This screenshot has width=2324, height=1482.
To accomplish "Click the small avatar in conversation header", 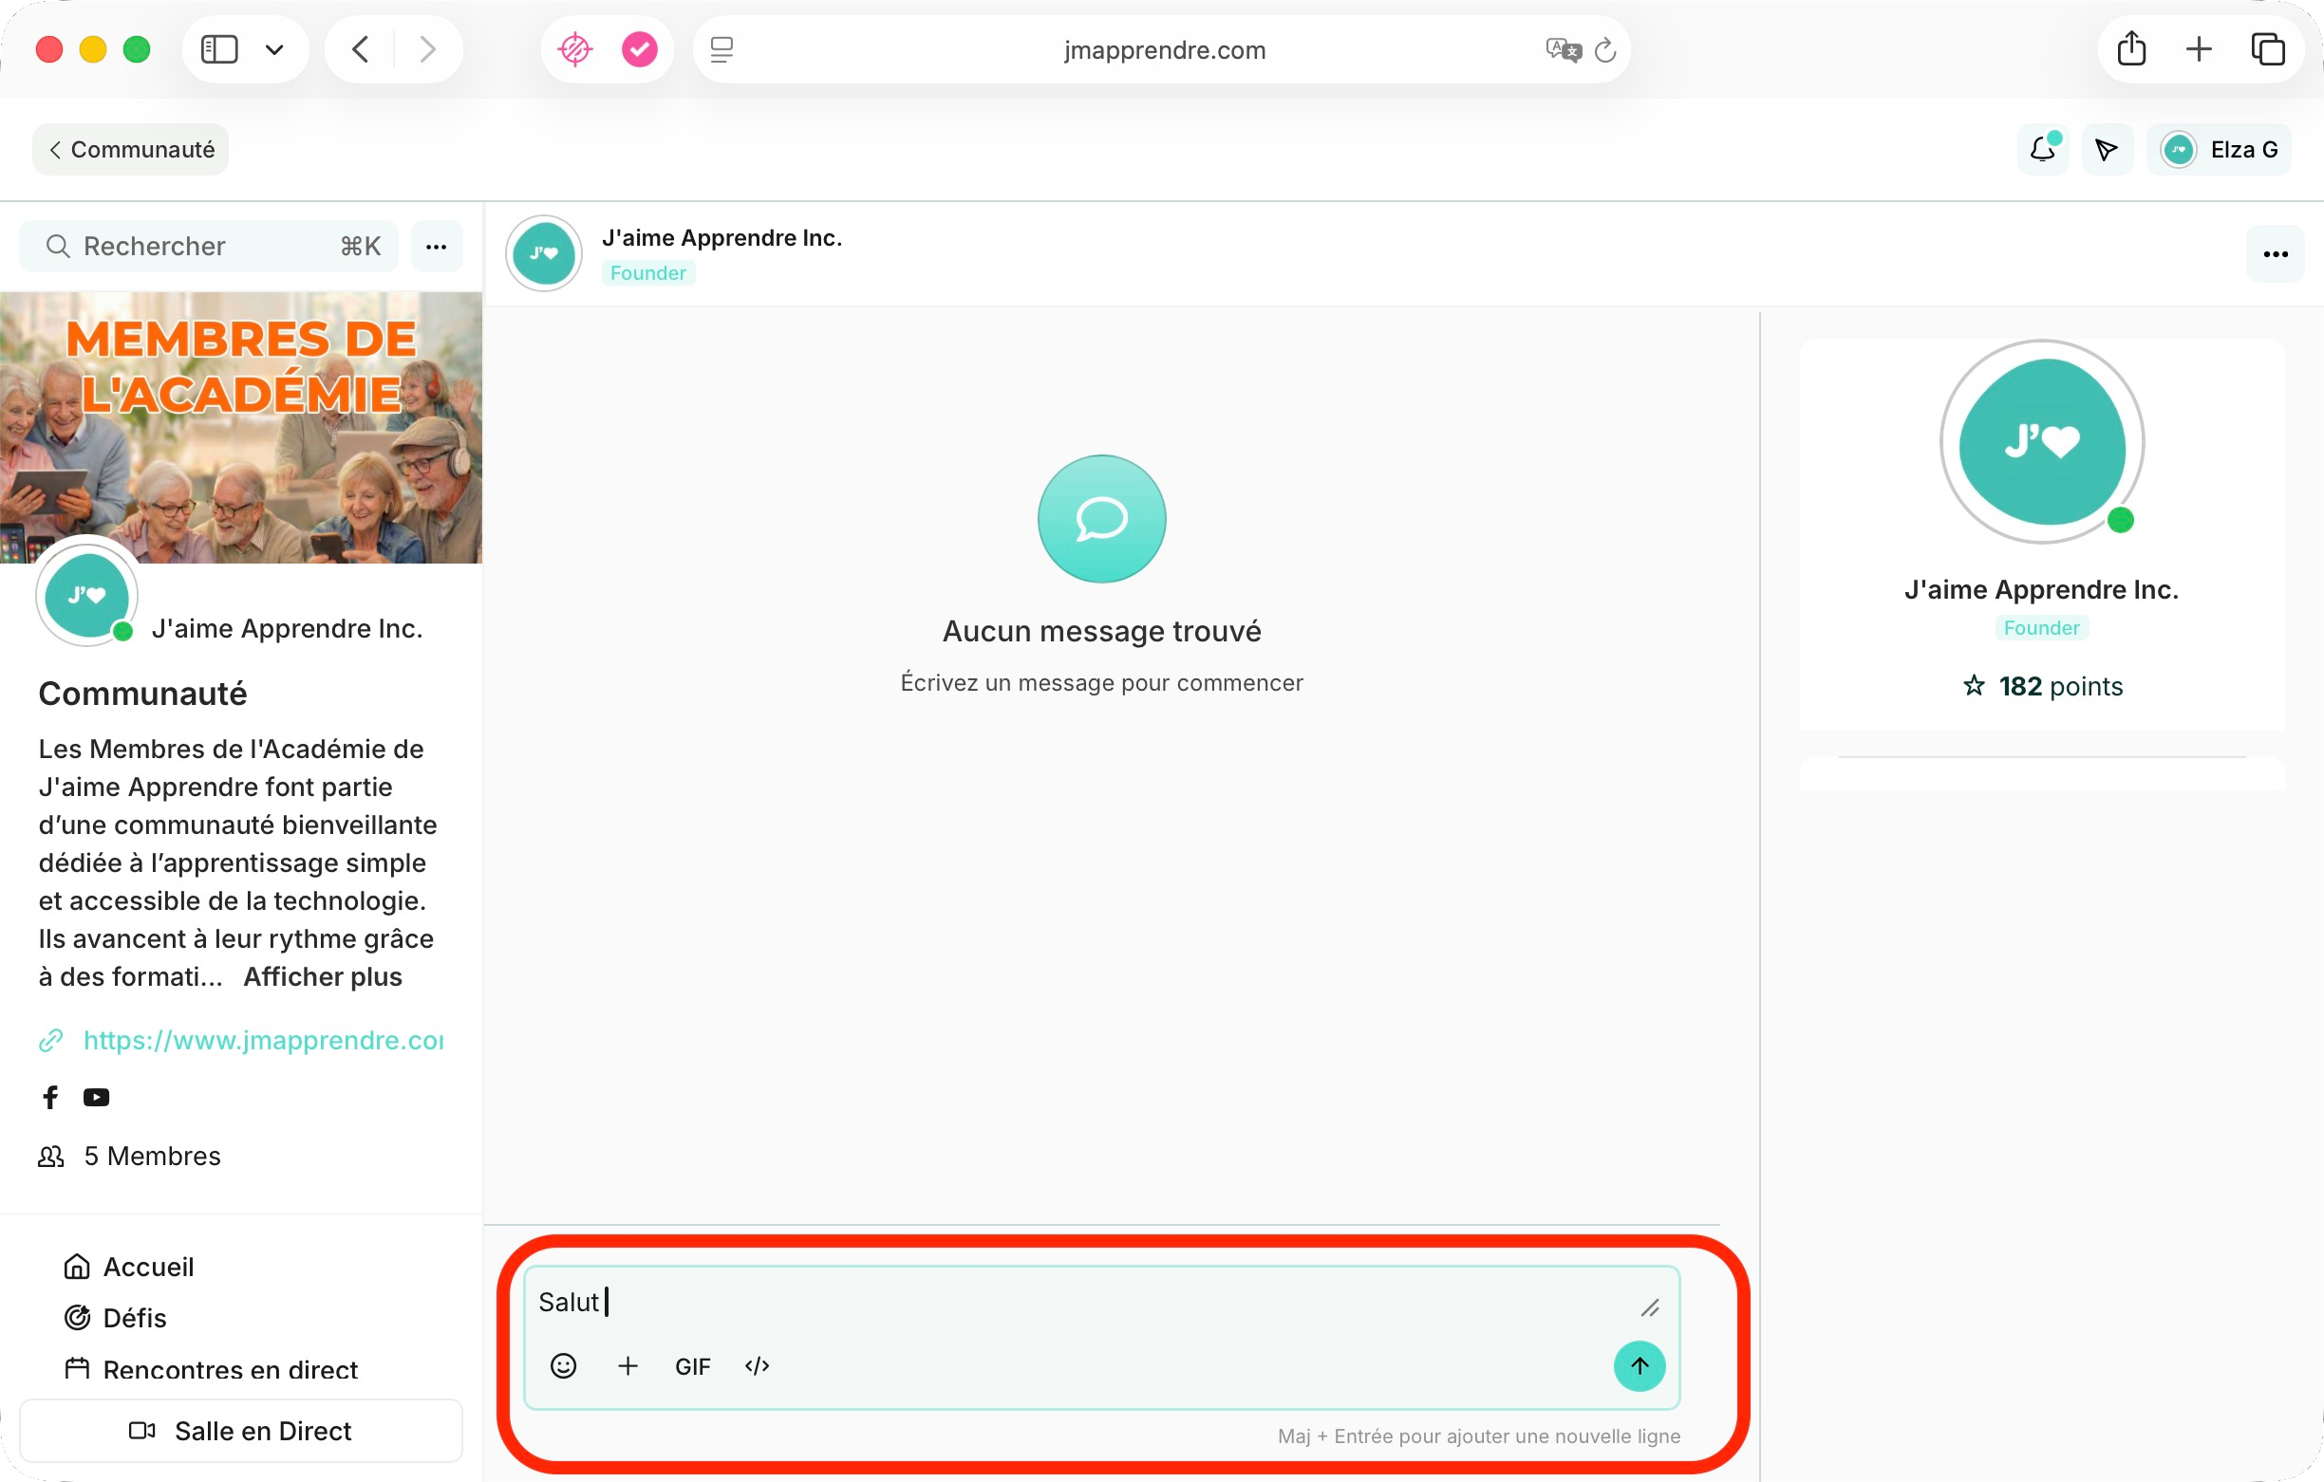I will coord(543,253).
